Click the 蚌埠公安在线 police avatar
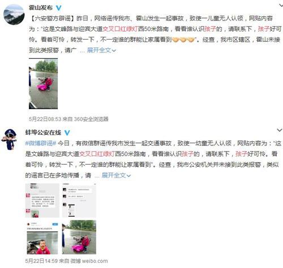The height and width of the screenshot is (268, 283). (10, 139)
